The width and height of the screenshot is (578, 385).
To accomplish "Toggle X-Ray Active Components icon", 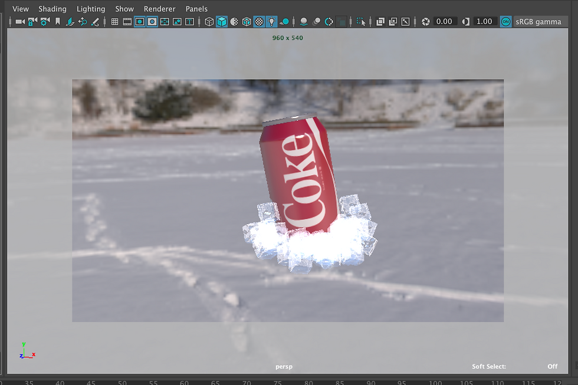I will (393, 22).
